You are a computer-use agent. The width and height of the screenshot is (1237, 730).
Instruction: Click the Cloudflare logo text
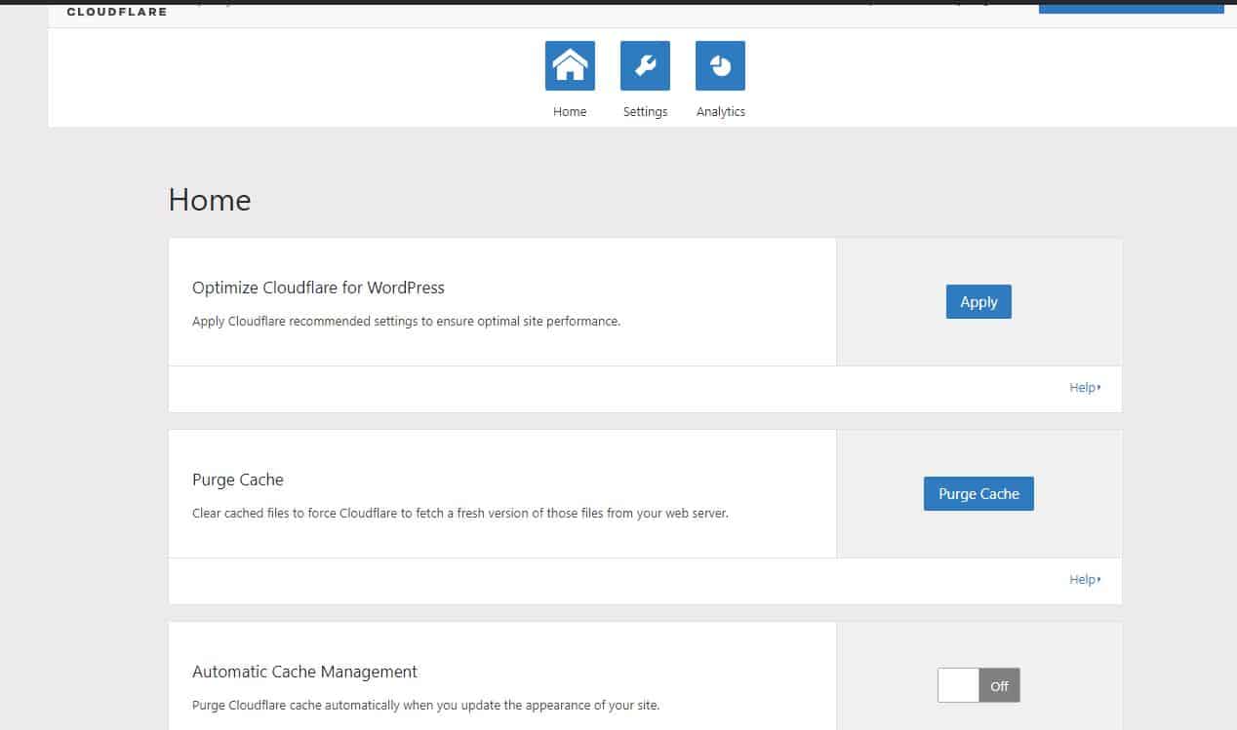coord(116,12)
